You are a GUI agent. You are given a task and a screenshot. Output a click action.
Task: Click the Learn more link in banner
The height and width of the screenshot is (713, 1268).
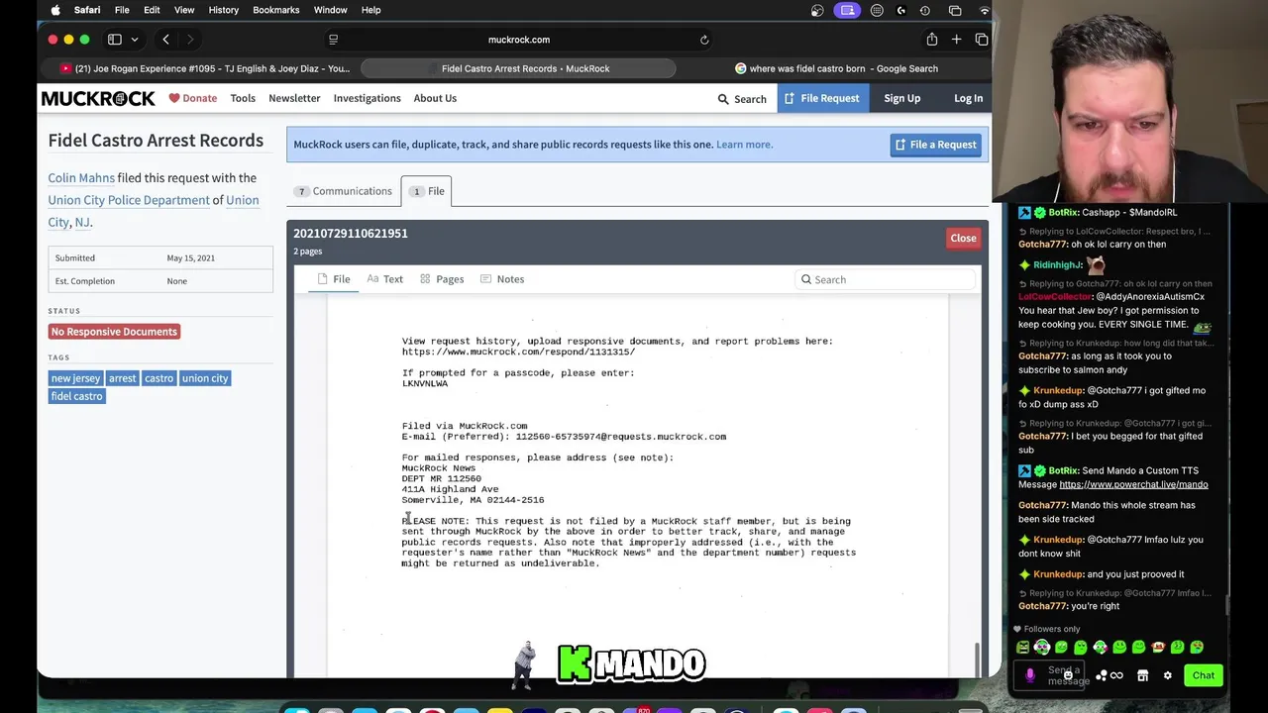coord(744,145)
